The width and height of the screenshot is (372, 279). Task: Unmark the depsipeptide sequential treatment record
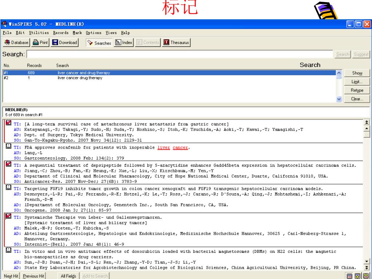pyautogui.click(x=9, y=164)
